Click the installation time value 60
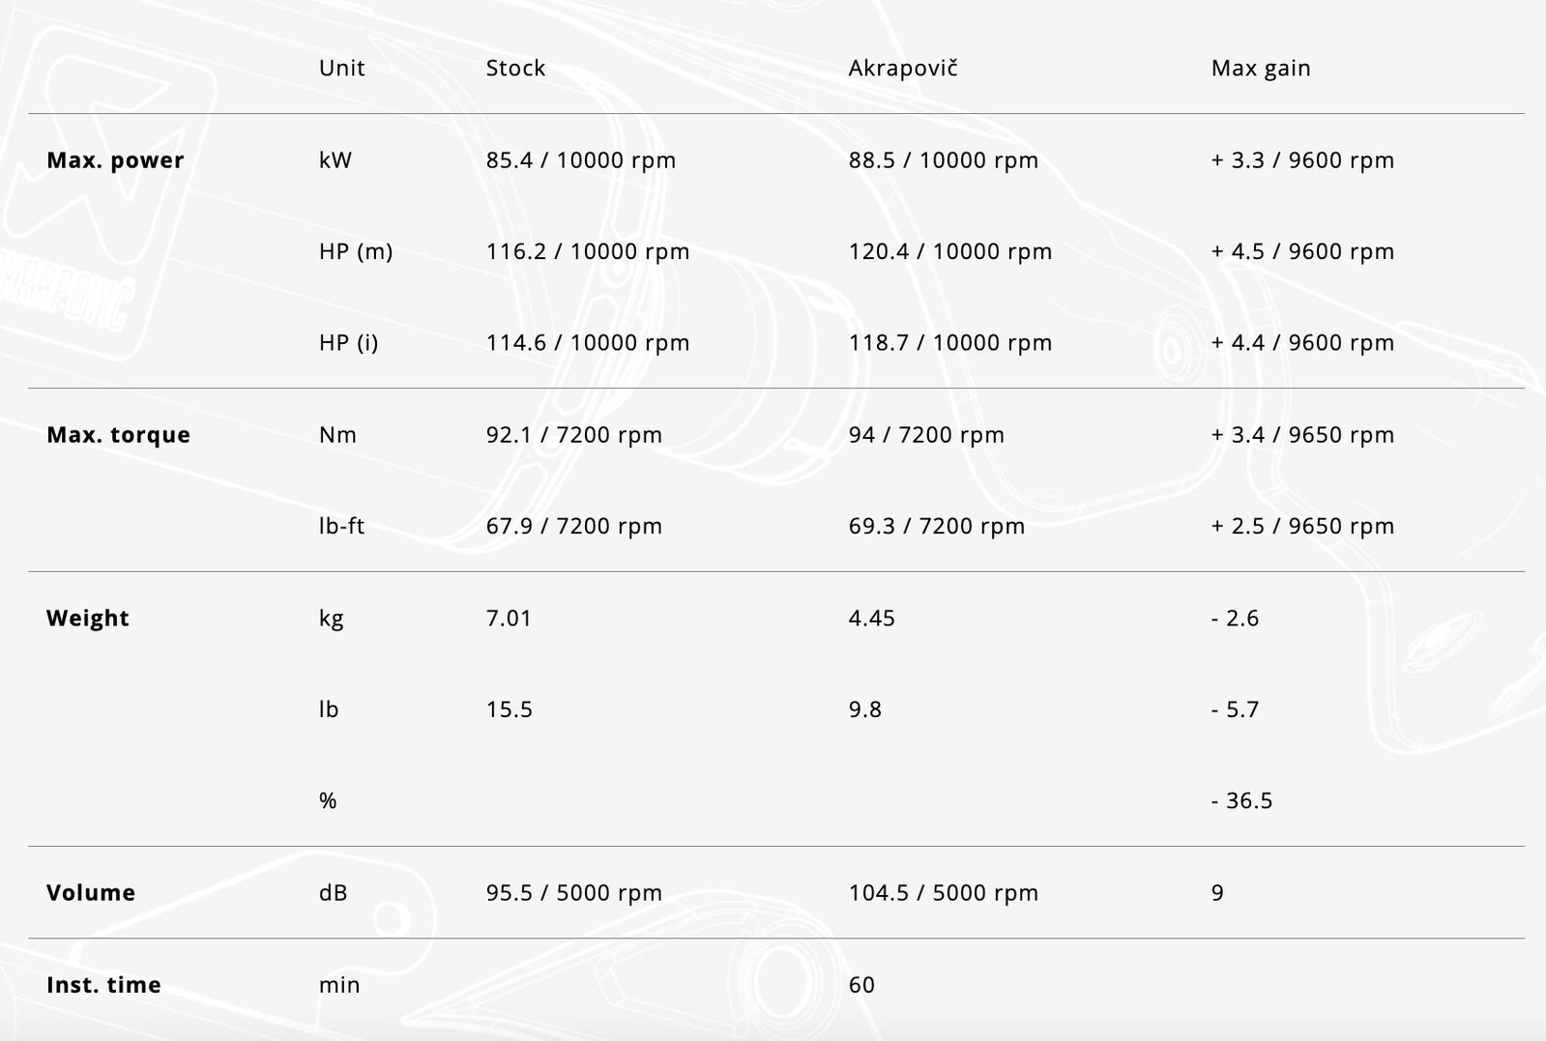This screenshot has width=1546, height=1041. click(x=861, y=985)
